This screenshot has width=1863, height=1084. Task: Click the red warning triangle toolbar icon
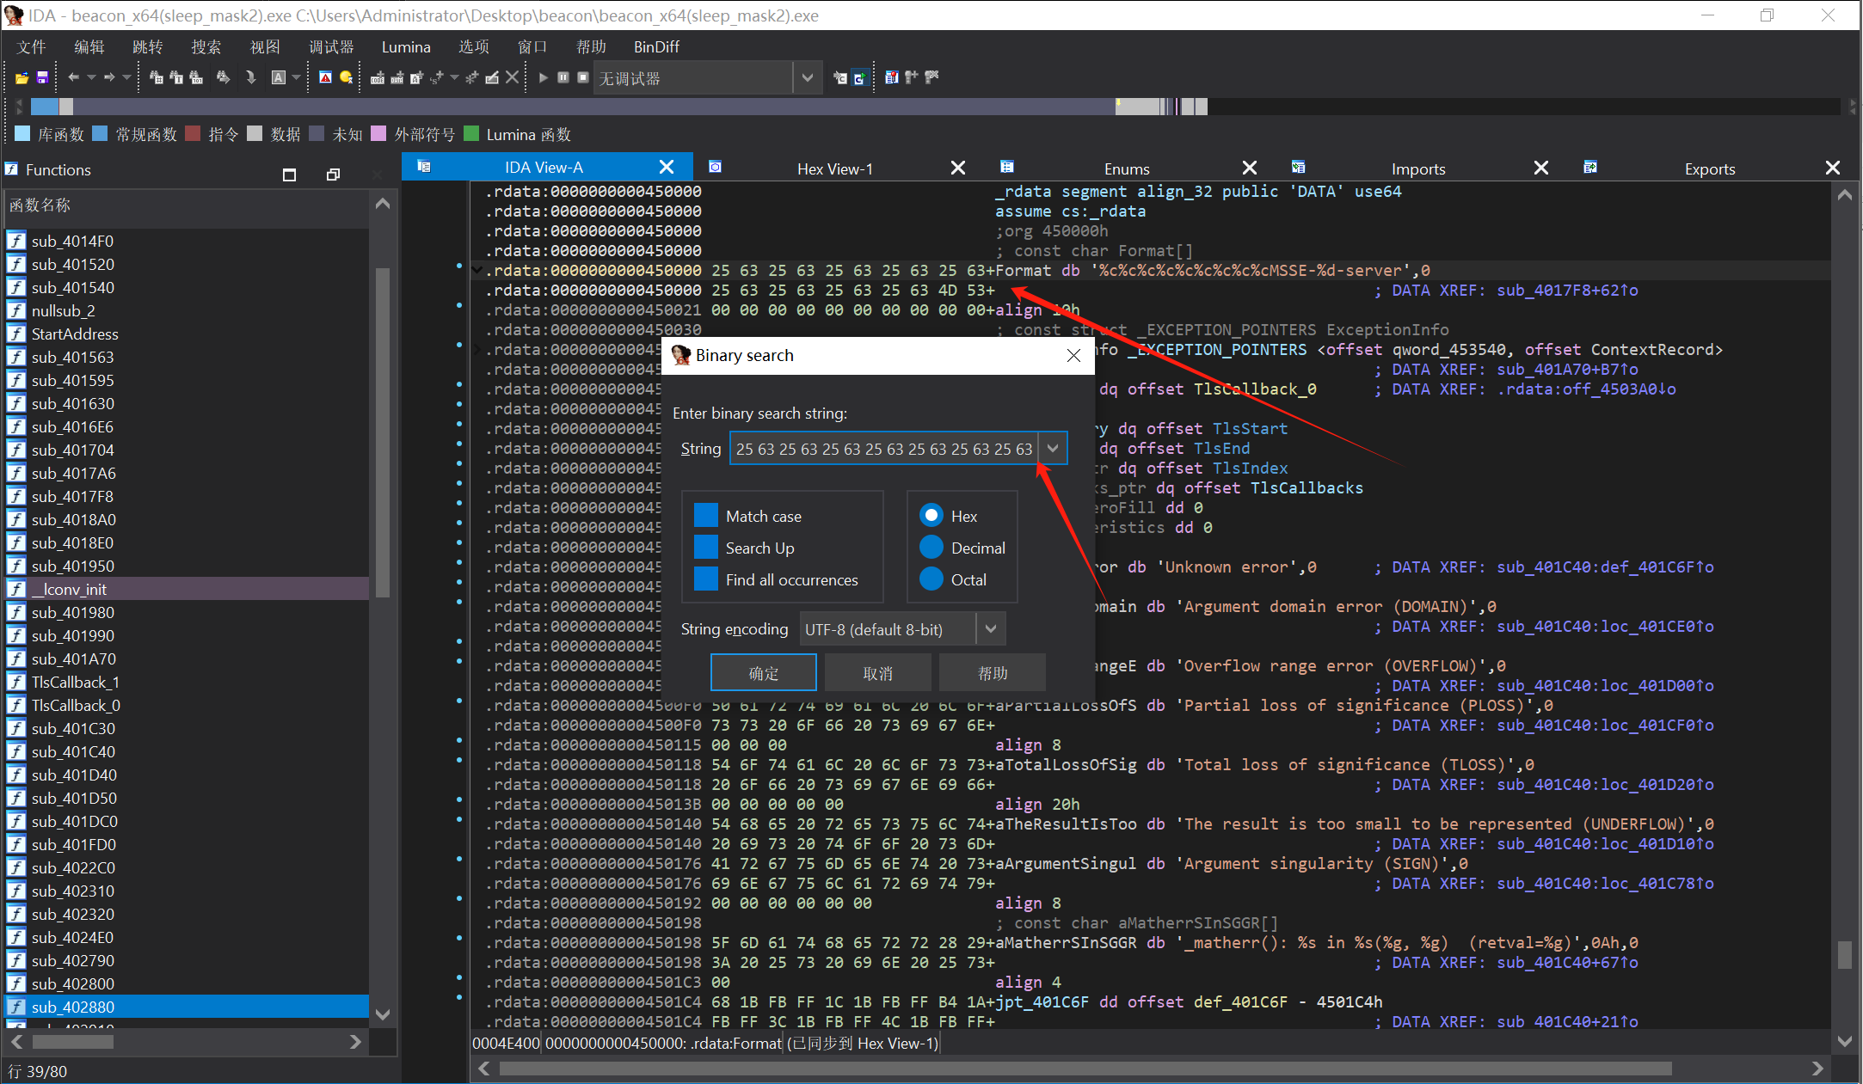click(325, 78)
